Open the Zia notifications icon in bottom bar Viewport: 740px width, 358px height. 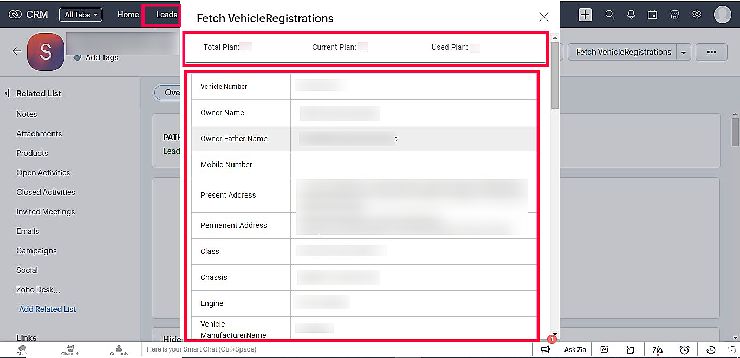click(658, 349)
